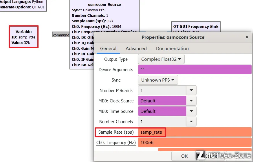
Task: Click the Properties: osmocom Source title bar
Action: click(x=173, y=37)
